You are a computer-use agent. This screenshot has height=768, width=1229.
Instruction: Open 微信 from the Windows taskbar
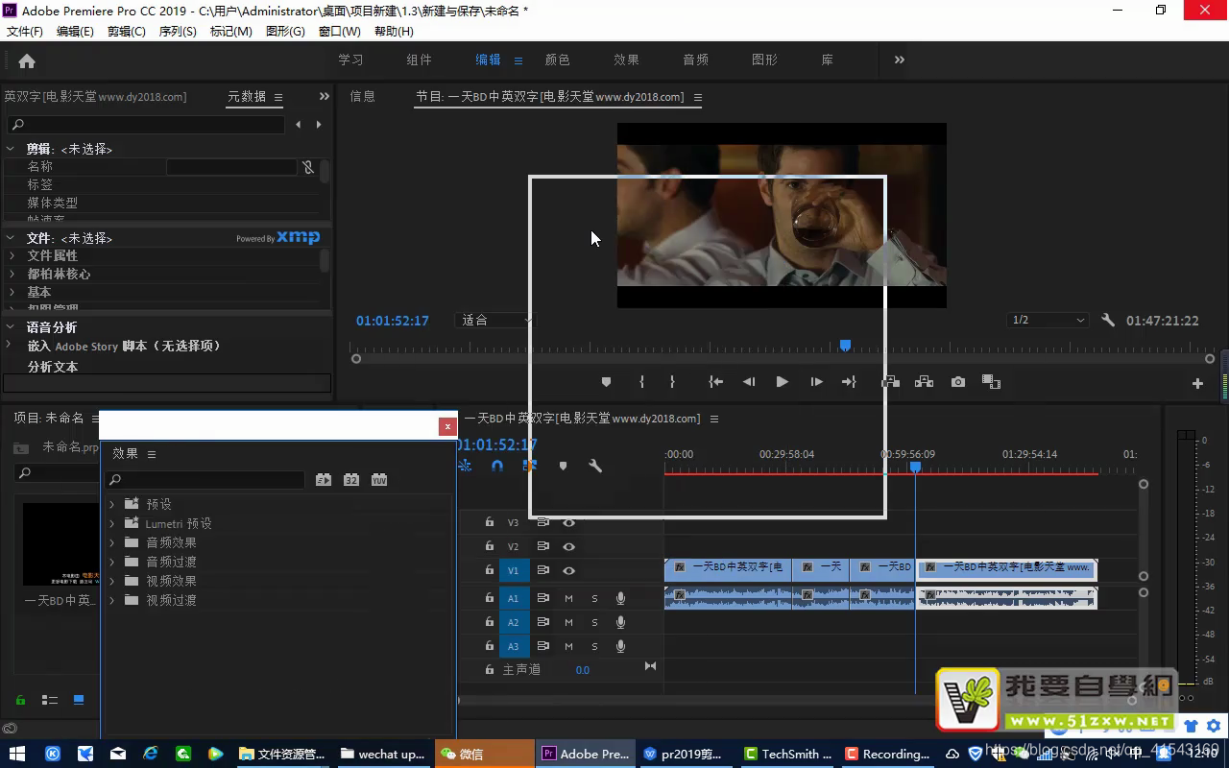tap(484, 754)
